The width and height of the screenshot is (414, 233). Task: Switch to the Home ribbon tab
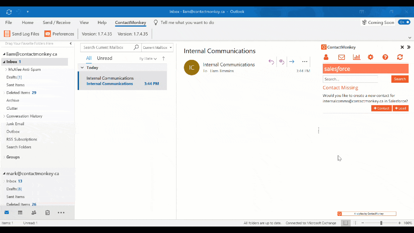(28, 23)
